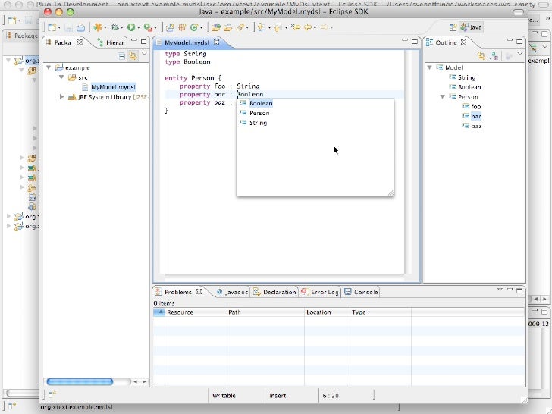Click the New Java Package icon
Image resolution: width=552 pixels, height=414 pixels.
[182, 27]
